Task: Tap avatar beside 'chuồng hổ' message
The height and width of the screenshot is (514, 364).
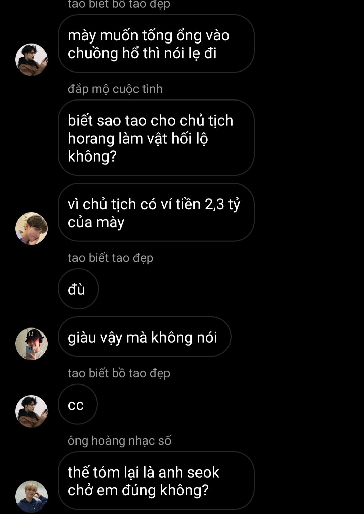Action: [x=31, y=59]
